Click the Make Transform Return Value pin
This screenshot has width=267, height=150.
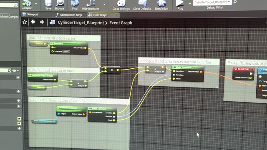pyautogui.click(x=201, y=72)
